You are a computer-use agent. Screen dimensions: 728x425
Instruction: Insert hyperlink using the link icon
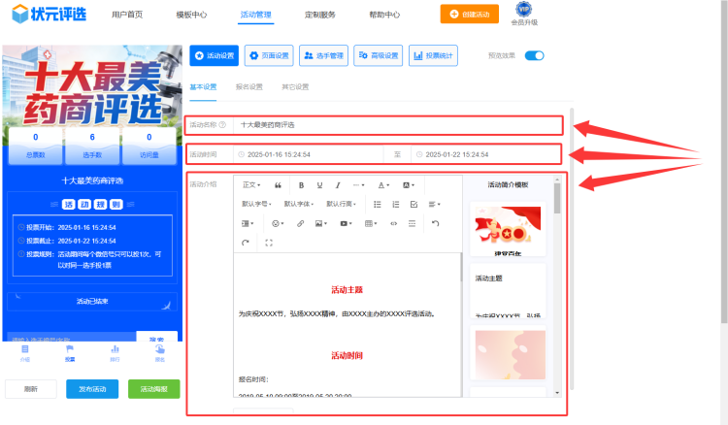[x=300, y=223]
